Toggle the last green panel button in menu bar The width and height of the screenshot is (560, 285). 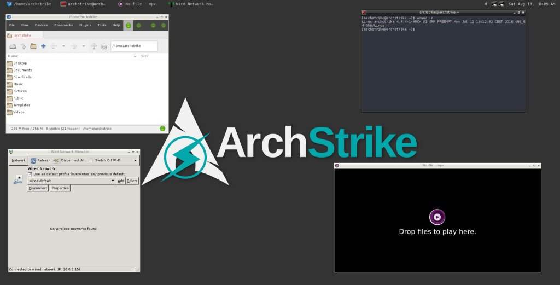pos(163,25)
